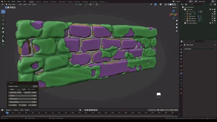Open the Add Modifier dropdown
The width and height of the screenshot is (217, 122).
point(200,49)
